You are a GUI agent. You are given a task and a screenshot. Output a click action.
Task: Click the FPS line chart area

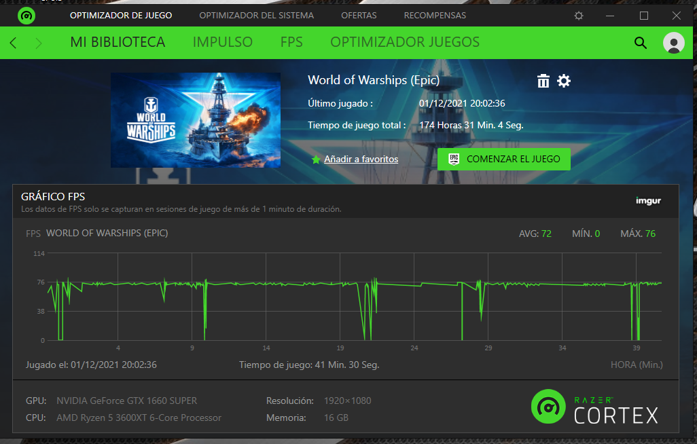[355, 297]
